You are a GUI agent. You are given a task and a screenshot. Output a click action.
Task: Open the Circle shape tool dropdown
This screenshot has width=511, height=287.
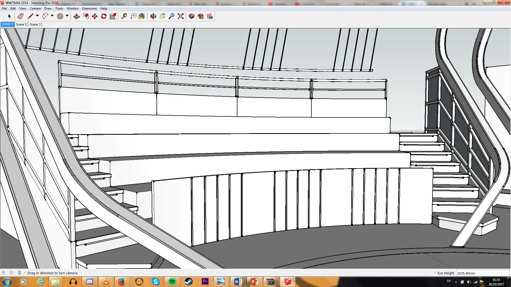[67, 16]
